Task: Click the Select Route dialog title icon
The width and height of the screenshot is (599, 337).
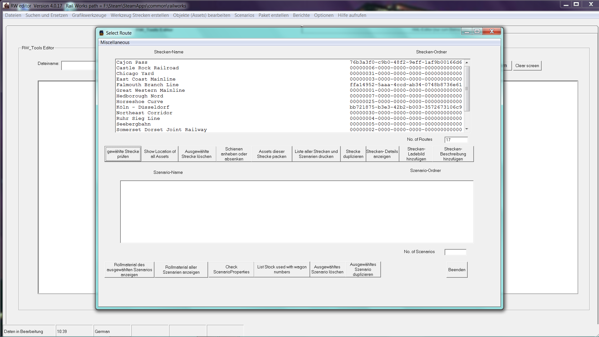Action: pos(101,33)
